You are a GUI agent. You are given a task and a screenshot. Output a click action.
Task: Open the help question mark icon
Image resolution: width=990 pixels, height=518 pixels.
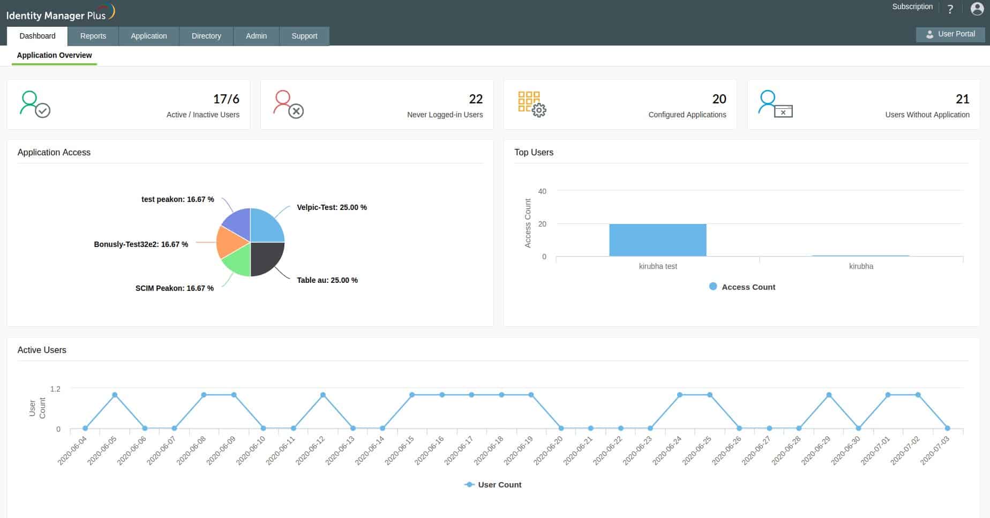pos(950,9)
